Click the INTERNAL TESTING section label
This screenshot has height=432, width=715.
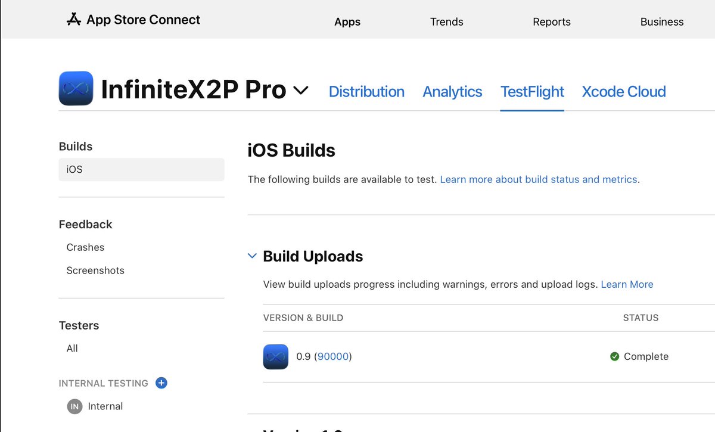104,383
